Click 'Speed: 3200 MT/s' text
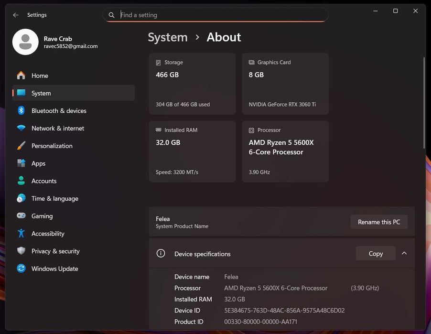This screenshot has height=334, width=431. click(177, 172)
